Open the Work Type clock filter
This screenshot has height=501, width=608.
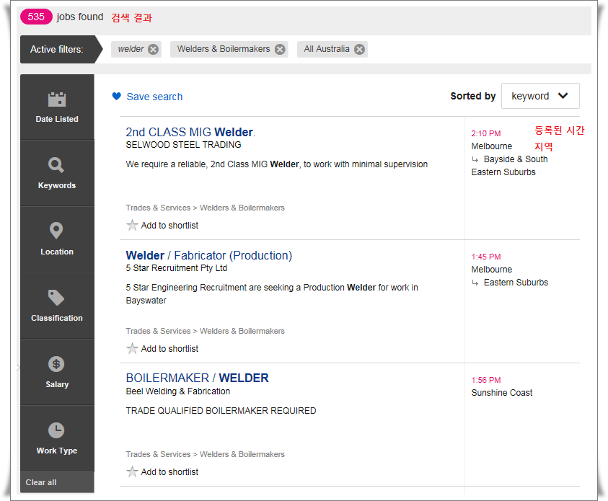click(x=57, y=438)
